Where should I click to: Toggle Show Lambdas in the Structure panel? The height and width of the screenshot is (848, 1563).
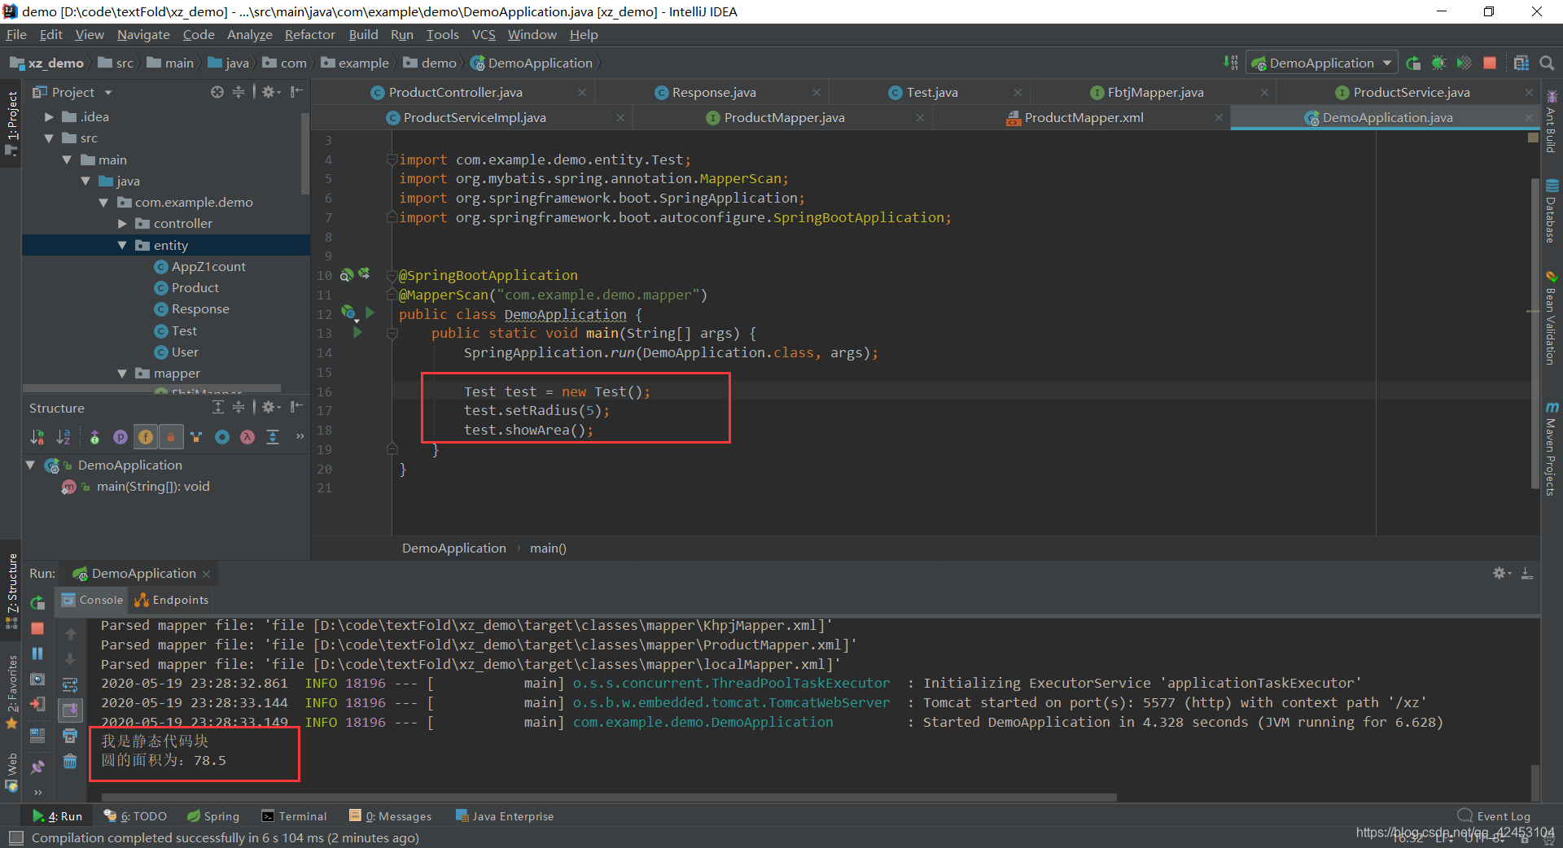[247, 437]
